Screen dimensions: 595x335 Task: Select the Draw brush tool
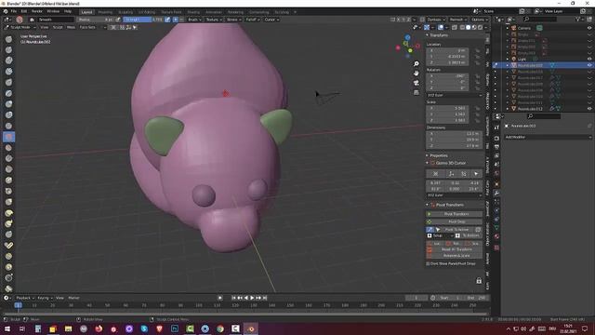coord(8,39)
